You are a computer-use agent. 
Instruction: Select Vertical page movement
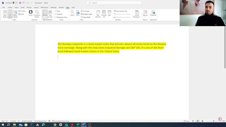45,14
